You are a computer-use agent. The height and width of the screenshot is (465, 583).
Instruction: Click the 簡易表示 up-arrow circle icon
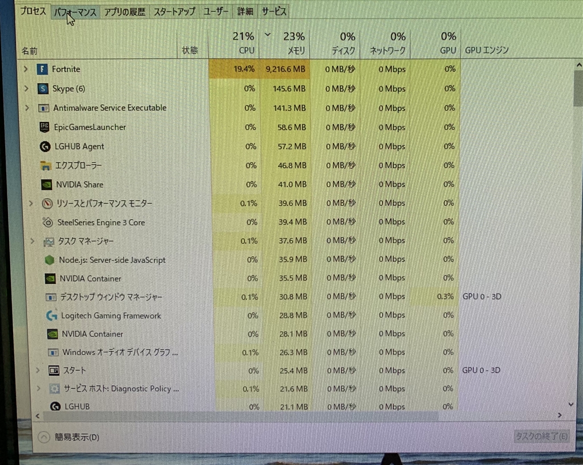click(44, 437)
